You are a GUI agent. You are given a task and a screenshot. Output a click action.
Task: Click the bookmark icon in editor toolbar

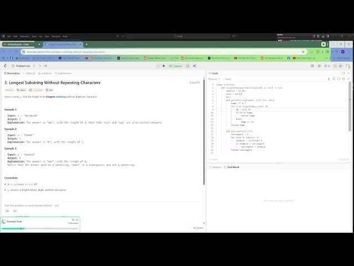pos(334,79)
